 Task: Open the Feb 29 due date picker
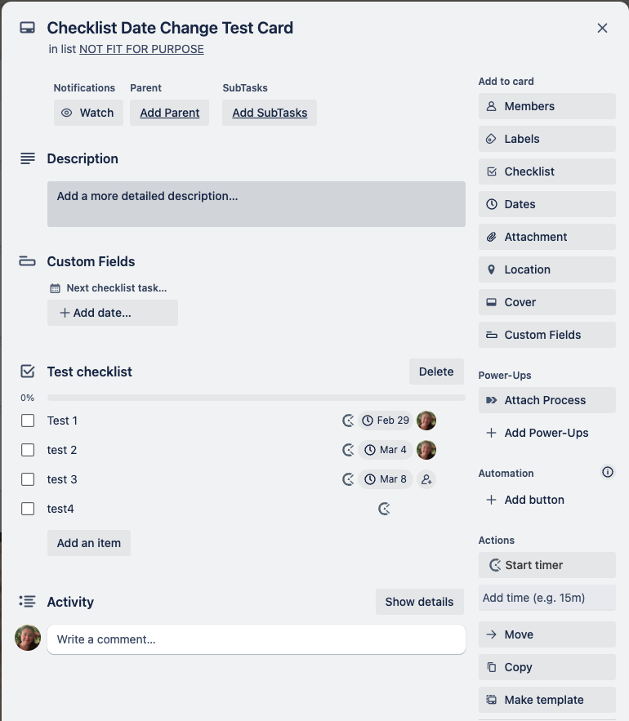click(x=386, y=421)
